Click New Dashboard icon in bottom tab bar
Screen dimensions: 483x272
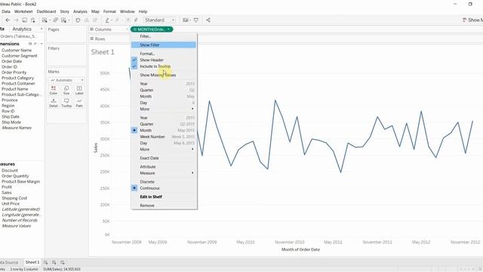point(54,262)
